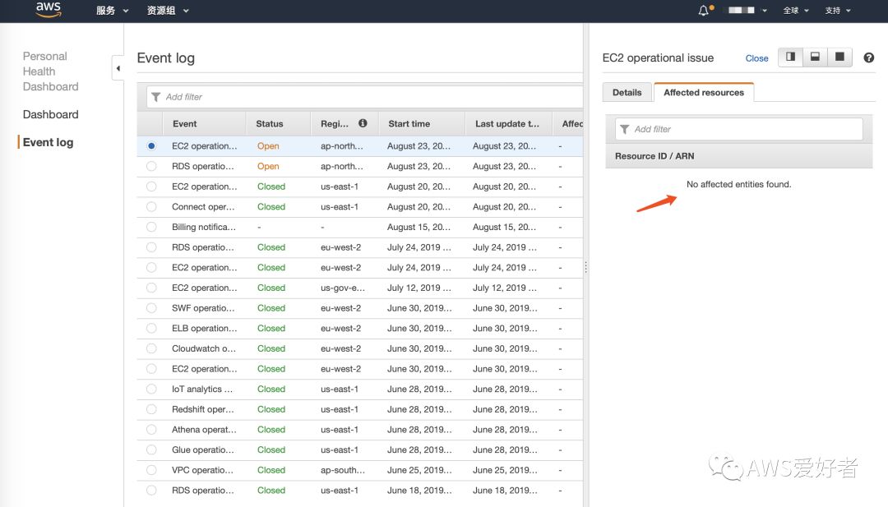Expand the 服务 services dropdown
The width and height of the screenshot is (888, 507).
[112, 10]
